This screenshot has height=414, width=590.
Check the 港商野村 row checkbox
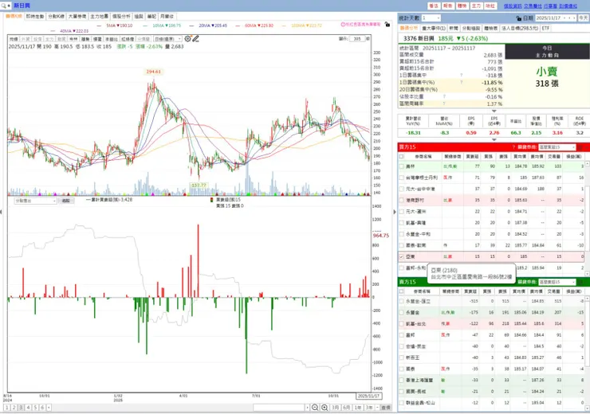tap(401, 201)
